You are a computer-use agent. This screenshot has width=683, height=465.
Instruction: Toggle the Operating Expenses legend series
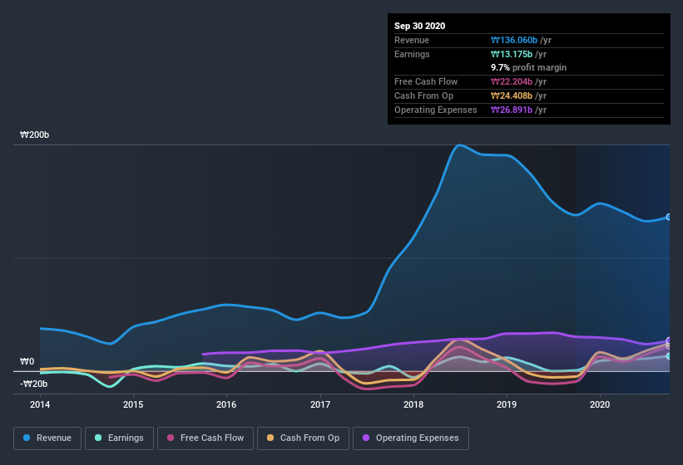411,438
